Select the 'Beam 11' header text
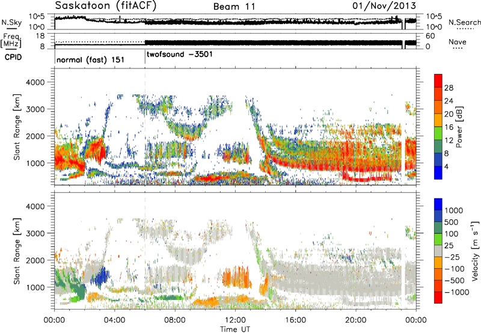The height and width of the screenshot is (333, 481). click(x=234, y=7)
